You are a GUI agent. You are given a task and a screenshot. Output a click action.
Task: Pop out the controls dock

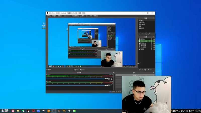click(x=154, y=73)
